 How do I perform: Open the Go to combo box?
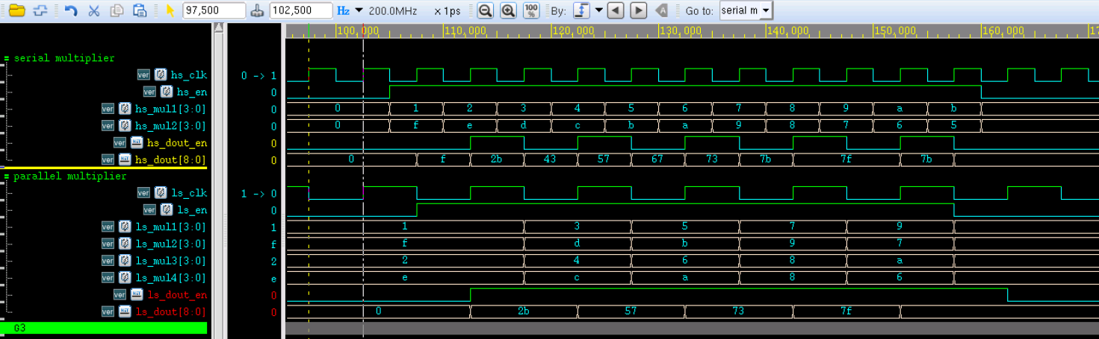click(x=767, y=10)
